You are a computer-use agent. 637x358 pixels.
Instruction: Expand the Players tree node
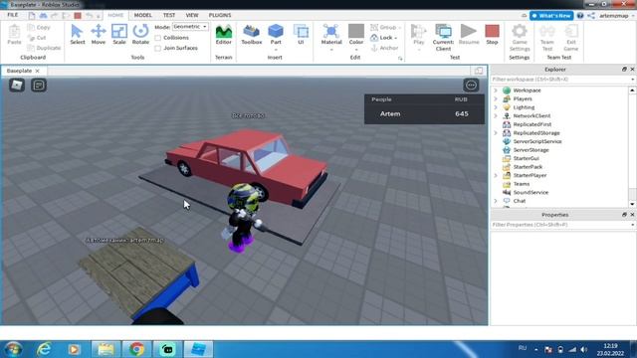coord(496,98)
